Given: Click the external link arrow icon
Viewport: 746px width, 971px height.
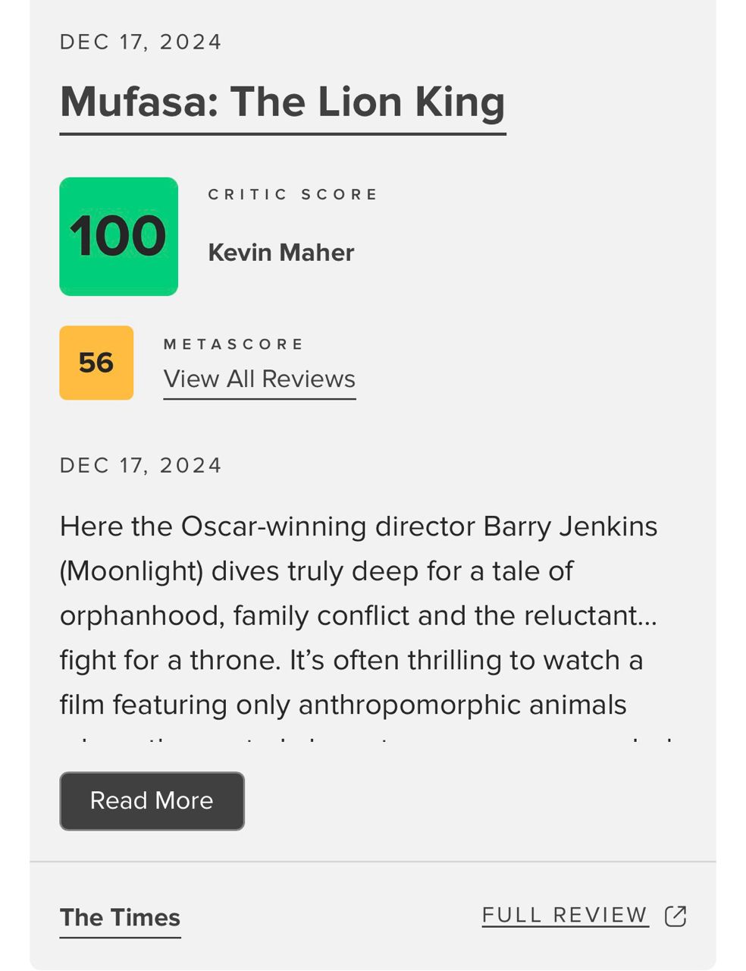Looking at the screenshot, I should [675, 916].
